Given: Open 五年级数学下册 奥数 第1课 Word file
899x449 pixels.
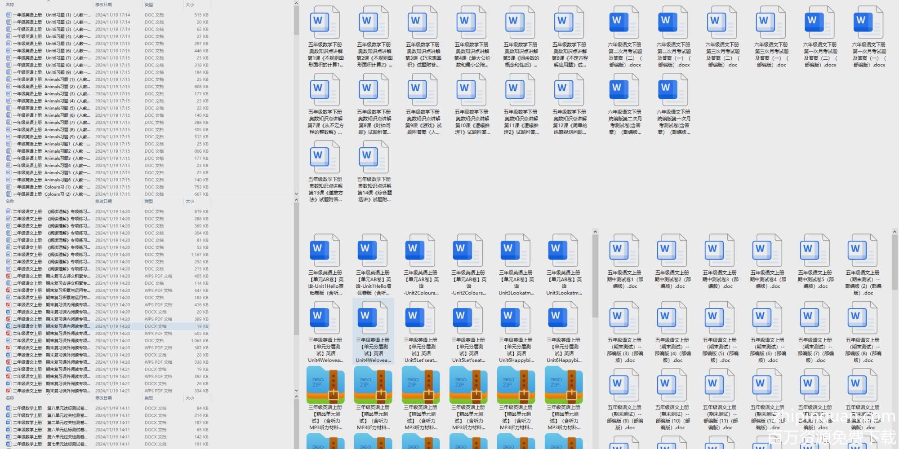Looking at the screenshot, I should tap(325, 24).
